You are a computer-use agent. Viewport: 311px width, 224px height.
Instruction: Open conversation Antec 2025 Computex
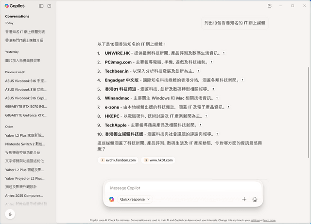(24, 196)
